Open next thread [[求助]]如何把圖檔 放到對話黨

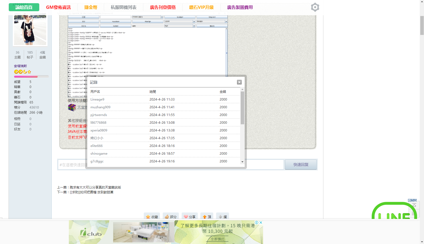coord(92,192)
